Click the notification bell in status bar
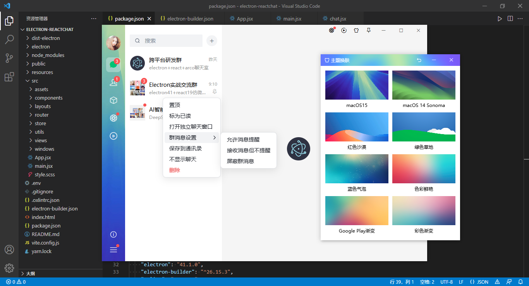 (520, 282)
